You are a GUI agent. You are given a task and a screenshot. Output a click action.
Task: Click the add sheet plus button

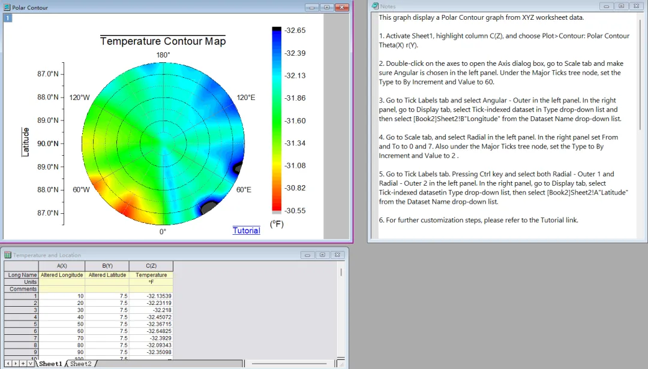(x=23, y=364)
